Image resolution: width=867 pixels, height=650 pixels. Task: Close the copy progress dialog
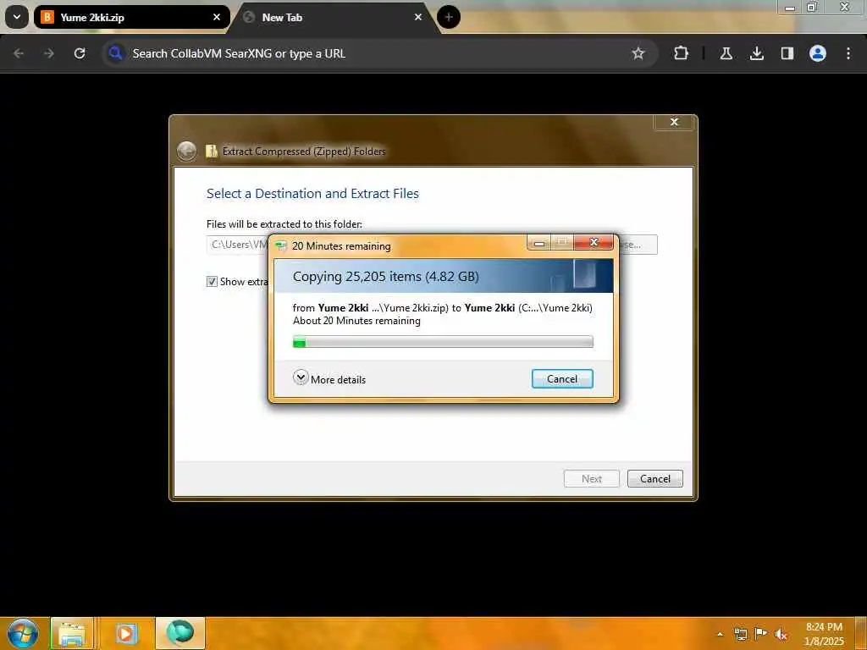594,242
